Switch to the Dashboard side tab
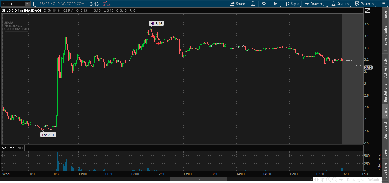Screen dimensions: 389x183 385,131
